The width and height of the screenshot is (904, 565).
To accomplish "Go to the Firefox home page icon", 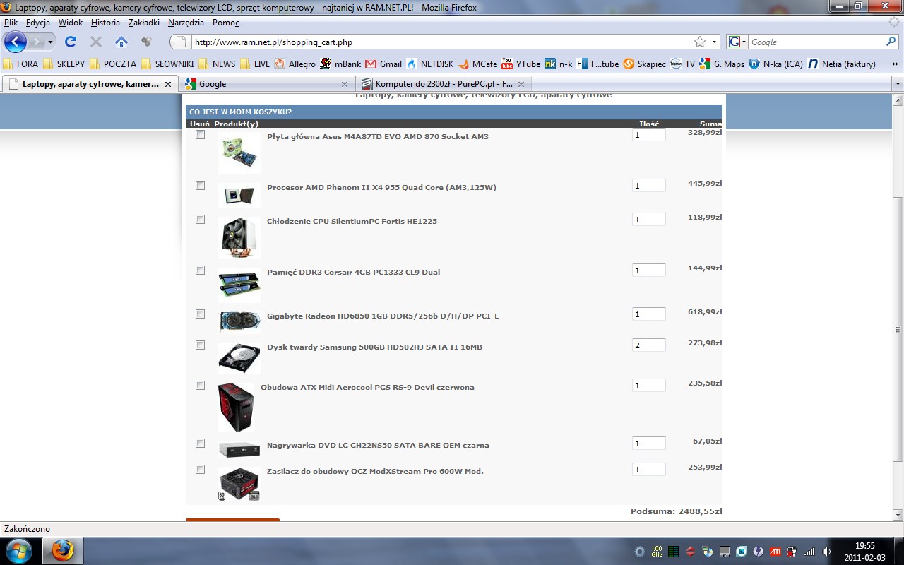I will (121, 42).
